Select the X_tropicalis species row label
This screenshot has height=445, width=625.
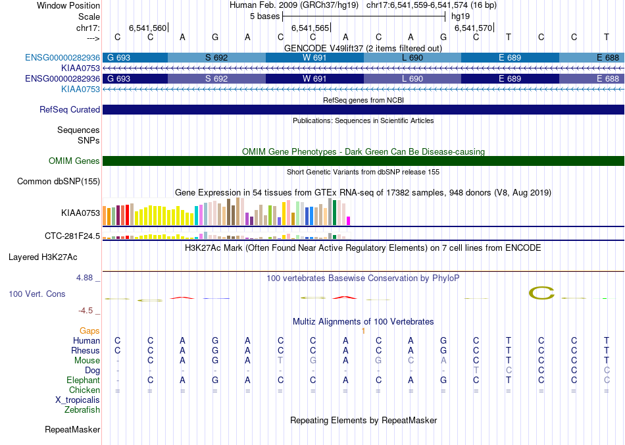[78, 400]
